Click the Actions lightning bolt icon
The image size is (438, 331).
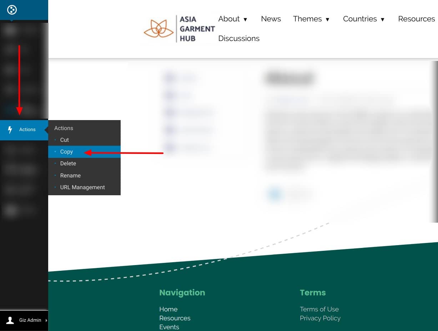10,130
